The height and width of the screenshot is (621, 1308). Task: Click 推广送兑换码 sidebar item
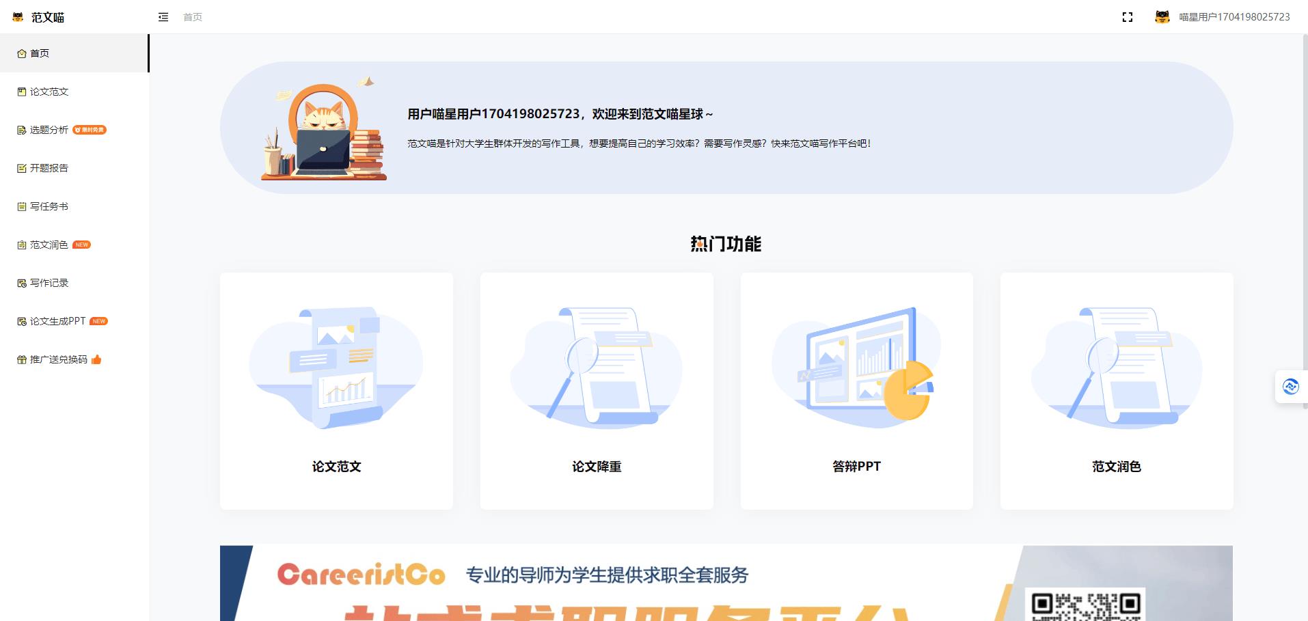(59, 359)
